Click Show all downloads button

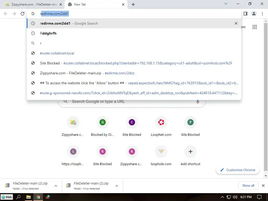(248, 186)
